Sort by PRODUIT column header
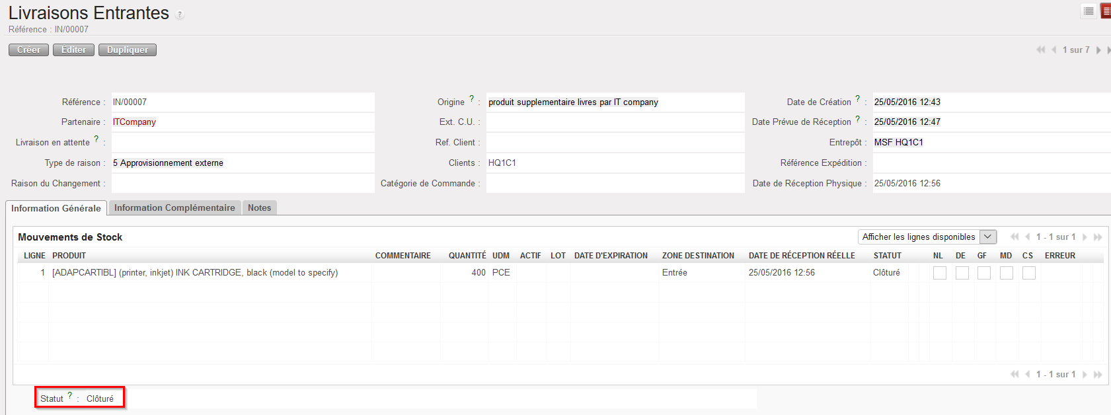The height and width of the screenshot is (415, 1111). (69, 256)
